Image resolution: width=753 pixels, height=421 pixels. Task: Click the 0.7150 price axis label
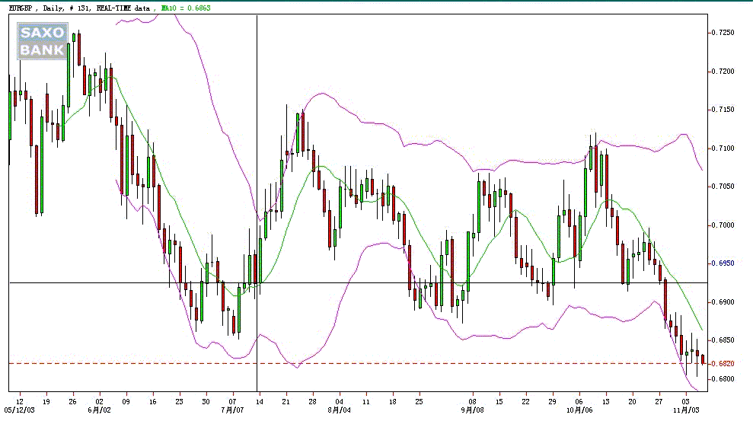click(x=723, y=110)
